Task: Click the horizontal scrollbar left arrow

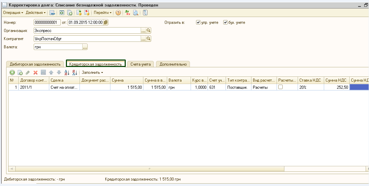Action: pos(12,169)
